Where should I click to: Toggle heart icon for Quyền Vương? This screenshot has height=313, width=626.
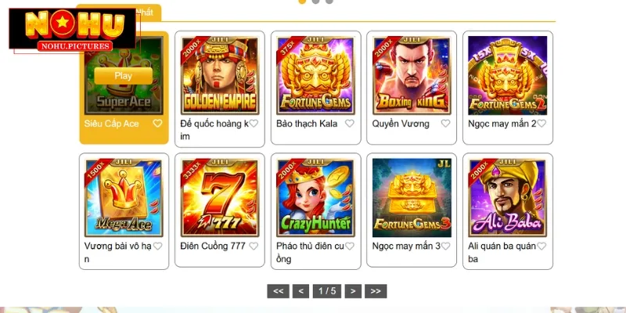445,124
